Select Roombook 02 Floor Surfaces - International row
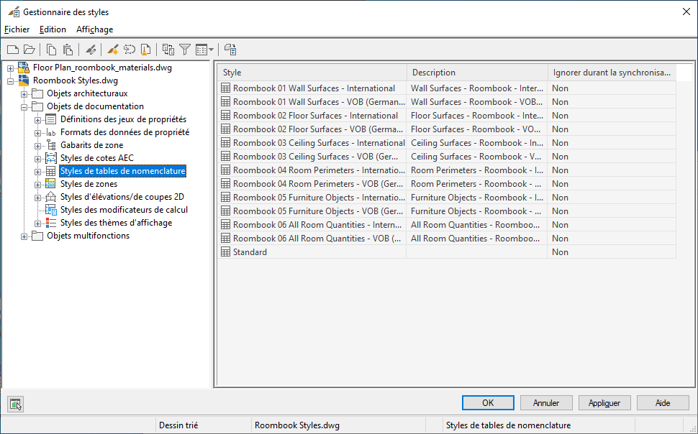Screen dimensions: 698x434 (x=447, y=116)
